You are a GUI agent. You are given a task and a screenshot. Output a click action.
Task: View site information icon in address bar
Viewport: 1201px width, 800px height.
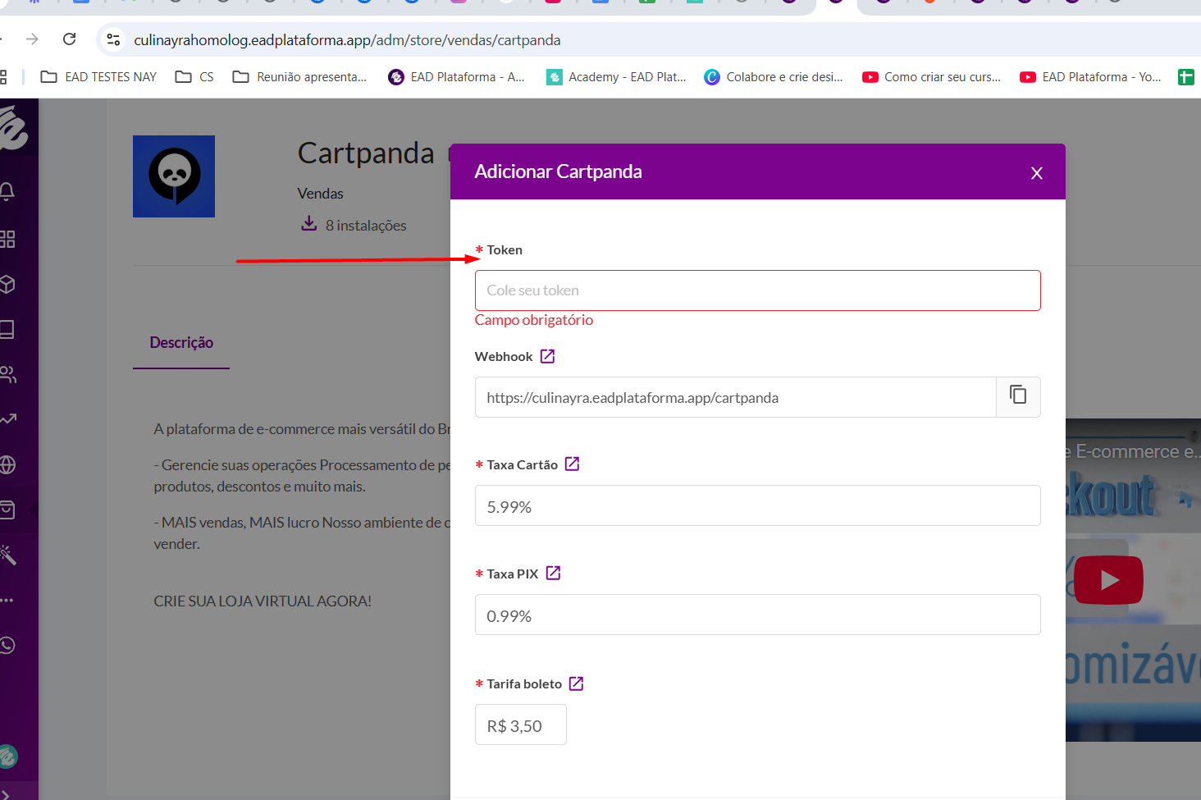tap(113, 39)
